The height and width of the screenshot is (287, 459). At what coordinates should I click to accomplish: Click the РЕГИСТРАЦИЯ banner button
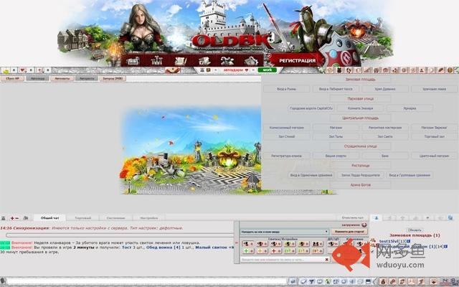pyautogui.click(x=297, y=60)
